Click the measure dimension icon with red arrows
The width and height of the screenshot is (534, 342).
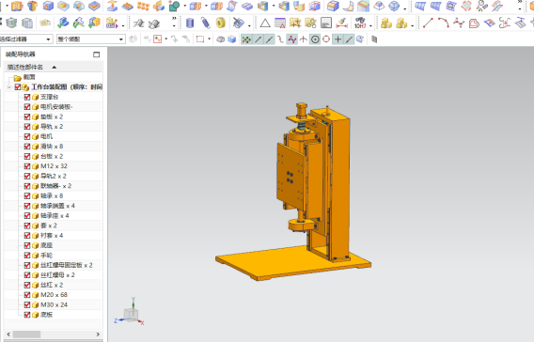[341, 23]
